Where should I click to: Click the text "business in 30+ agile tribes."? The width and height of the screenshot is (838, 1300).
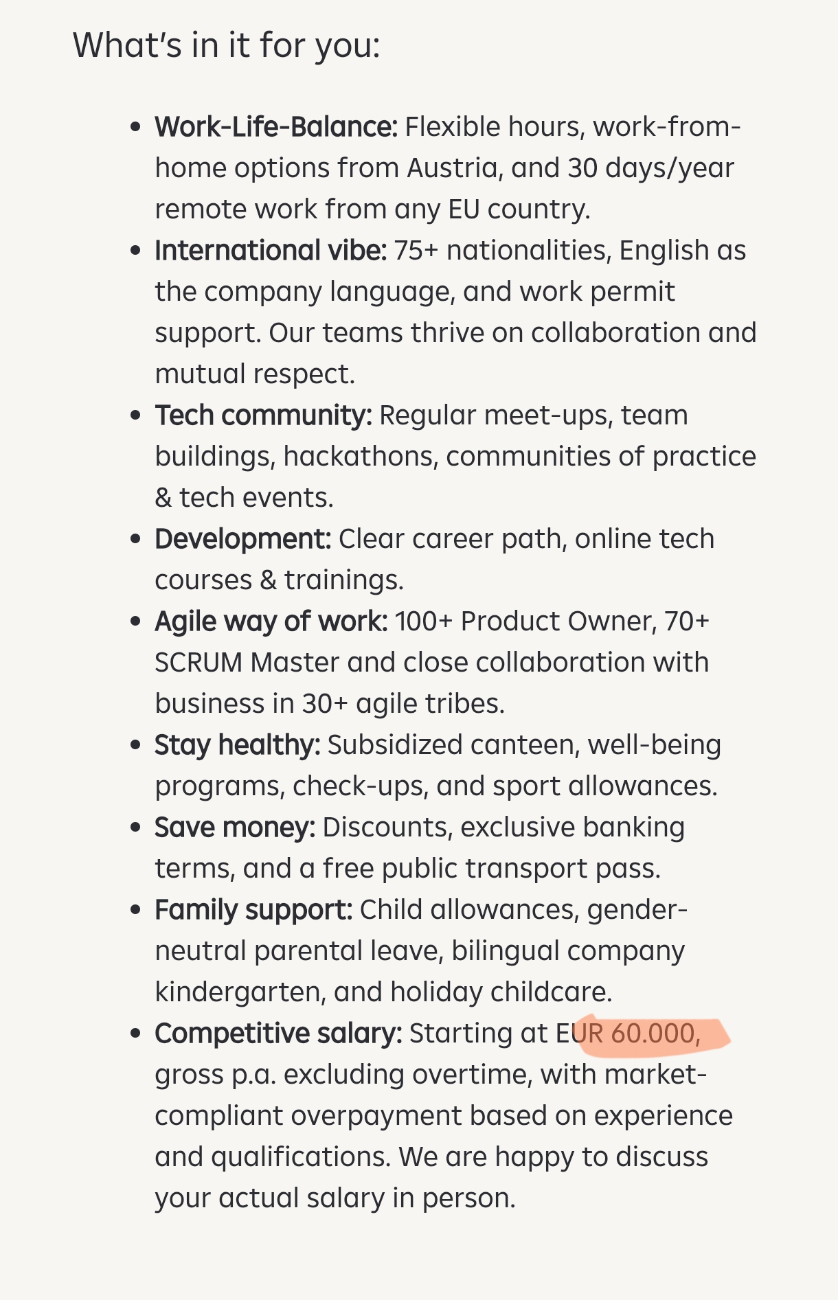pyautogui.click(x=330, y=704)
